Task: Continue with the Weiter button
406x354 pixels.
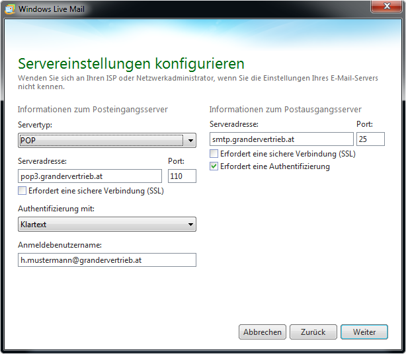Action: coord(364,332)
